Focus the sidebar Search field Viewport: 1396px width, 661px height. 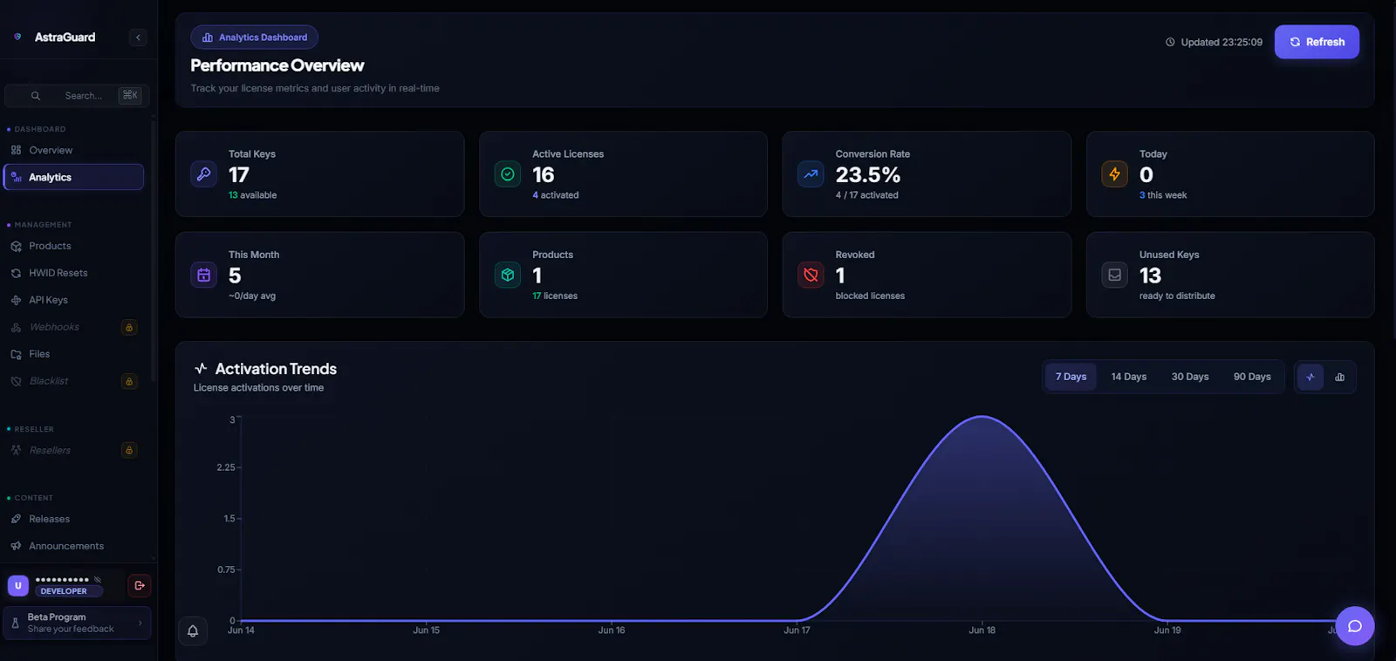click(x=77, y=95)
